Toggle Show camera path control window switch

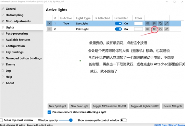[x=124, y=120]
